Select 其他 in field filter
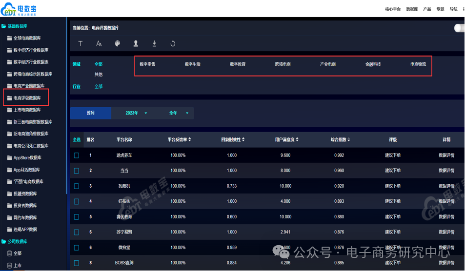 coord(99,75)
